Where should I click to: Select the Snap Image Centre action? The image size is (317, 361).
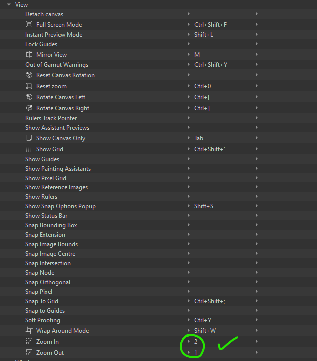pos(50,254)
